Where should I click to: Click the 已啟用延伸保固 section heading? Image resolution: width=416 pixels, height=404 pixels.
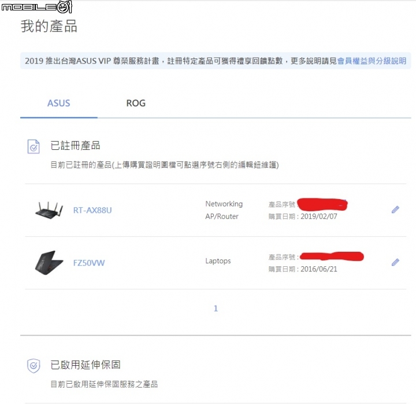tap(86, 365)
